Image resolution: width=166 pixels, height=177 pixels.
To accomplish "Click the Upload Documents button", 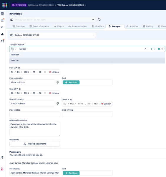I will tap(35, 144).
